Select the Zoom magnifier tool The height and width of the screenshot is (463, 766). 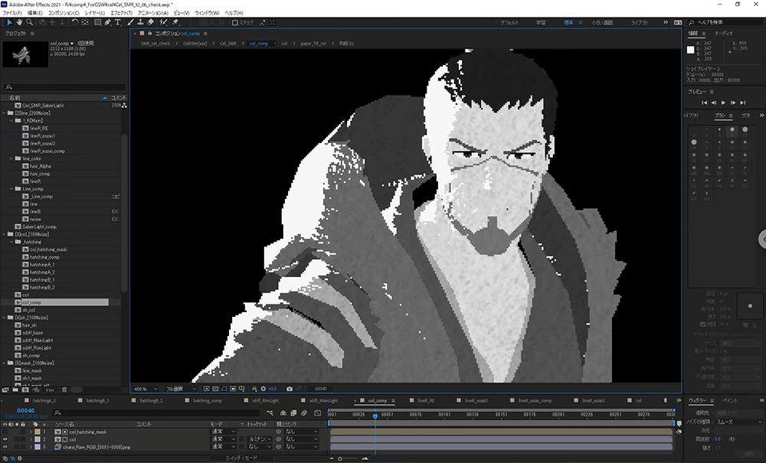29,22
